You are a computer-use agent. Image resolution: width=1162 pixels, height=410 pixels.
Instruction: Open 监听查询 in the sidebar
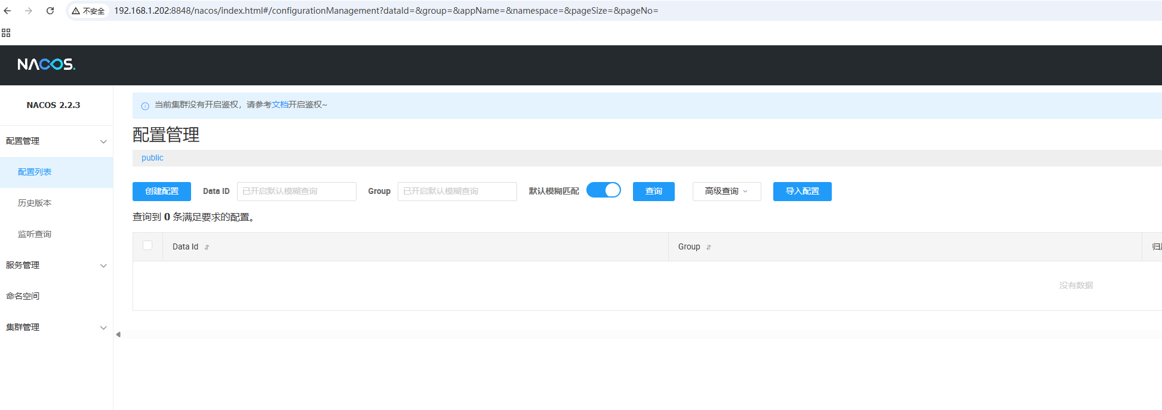(x=35, y=235)
